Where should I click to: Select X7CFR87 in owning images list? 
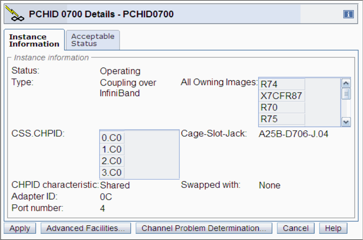tap(281, 96)
